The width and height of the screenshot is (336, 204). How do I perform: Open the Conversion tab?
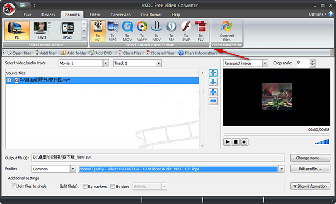[120, 15]
